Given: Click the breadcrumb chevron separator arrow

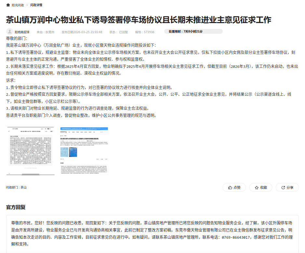Looking at the screenshot, I should 27,5.
